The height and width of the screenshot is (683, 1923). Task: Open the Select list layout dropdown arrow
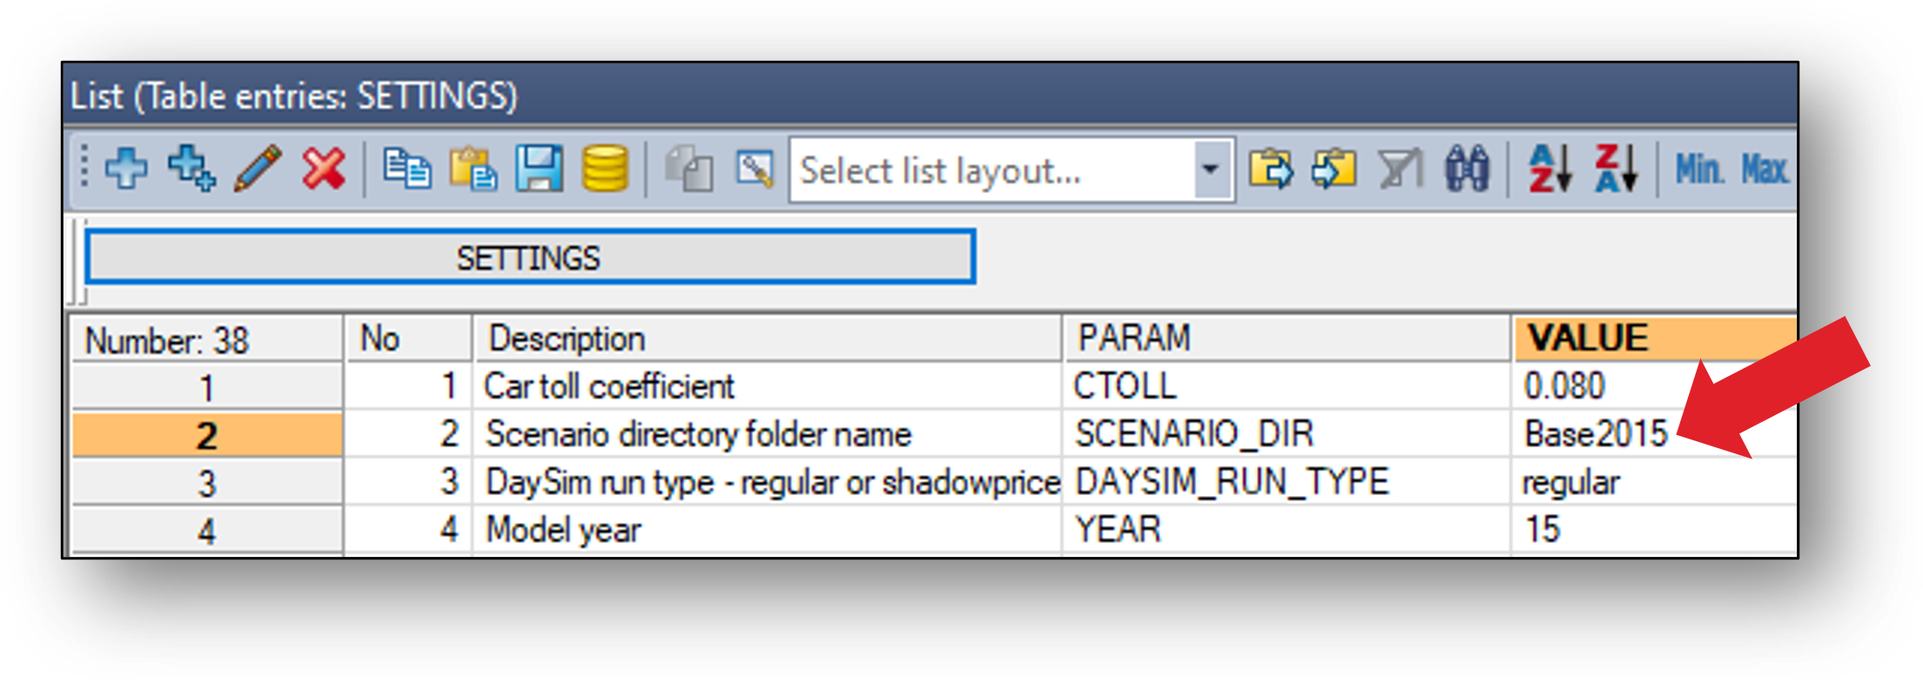tap(1210, 169)
